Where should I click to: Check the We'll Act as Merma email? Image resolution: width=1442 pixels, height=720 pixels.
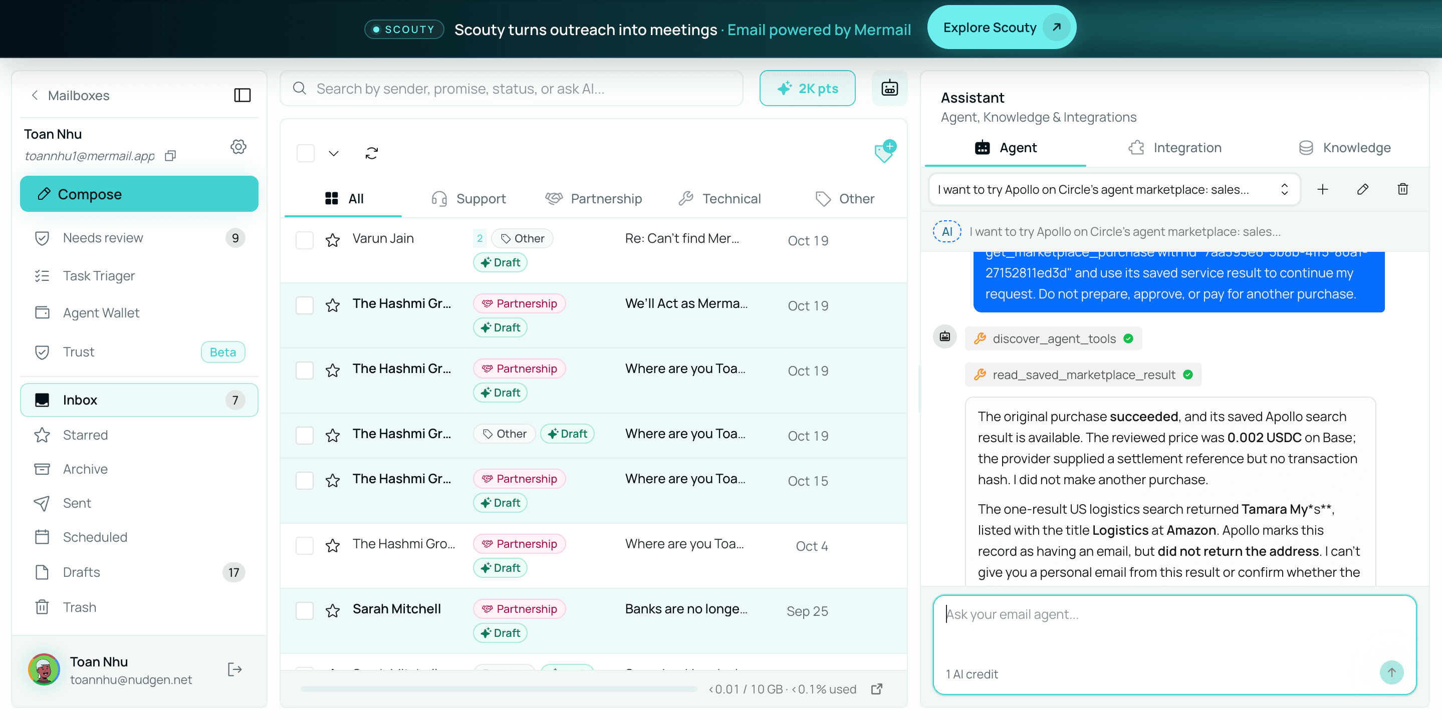[x=305, y=305]
